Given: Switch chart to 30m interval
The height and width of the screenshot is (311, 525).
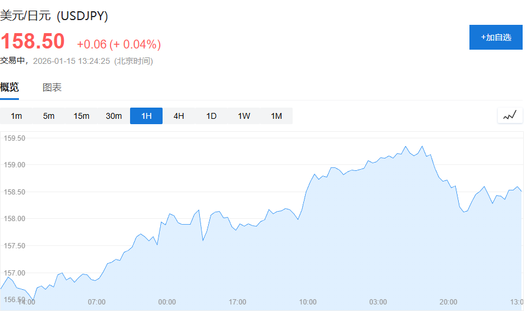Looking at the screenshot, I should 114,116.
